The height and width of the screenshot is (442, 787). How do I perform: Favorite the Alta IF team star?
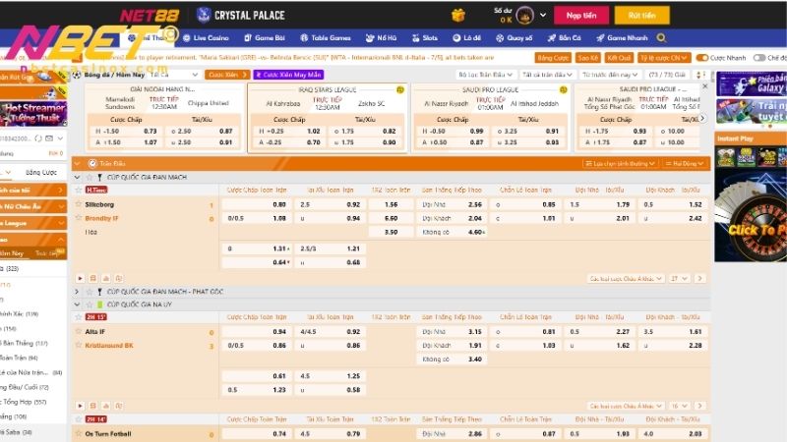pos(79,331)
